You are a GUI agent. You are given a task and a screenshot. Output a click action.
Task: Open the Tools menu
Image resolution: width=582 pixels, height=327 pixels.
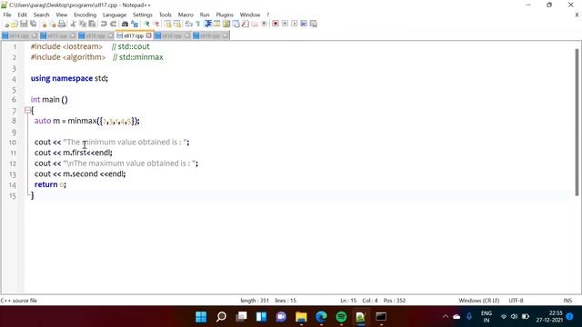tap(166, 15)
